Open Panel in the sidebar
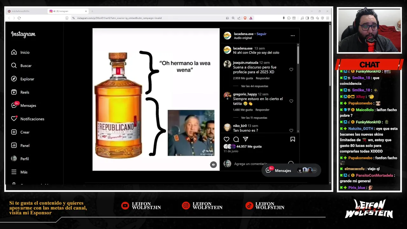 pos(20,145)
